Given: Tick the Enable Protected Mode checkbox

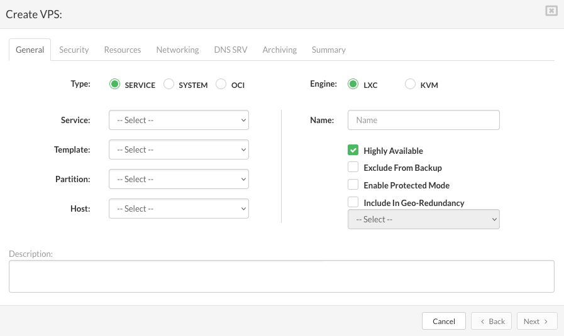Looking at the screenshot, I should click(353, 185).
